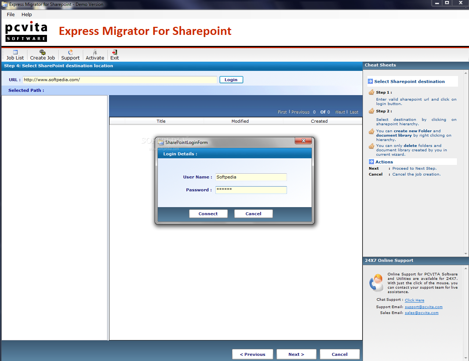Click the Password field in login dialog
469x361 pixels.
251,190
